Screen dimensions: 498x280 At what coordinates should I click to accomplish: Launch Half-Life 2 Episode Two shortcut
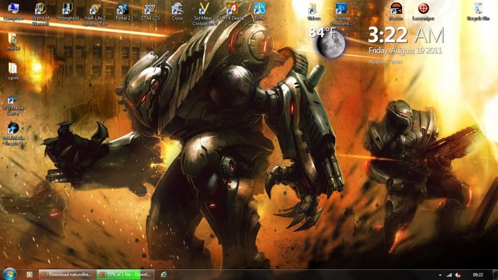coord(95,14)
